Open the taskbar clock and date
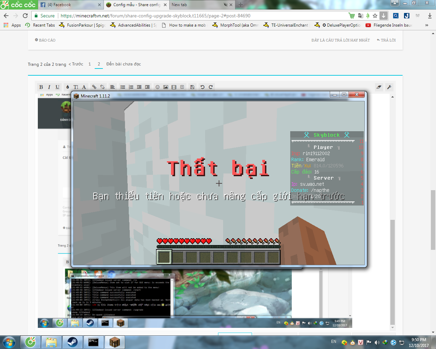This screenshot has width=436, height=349. (419, 343)
